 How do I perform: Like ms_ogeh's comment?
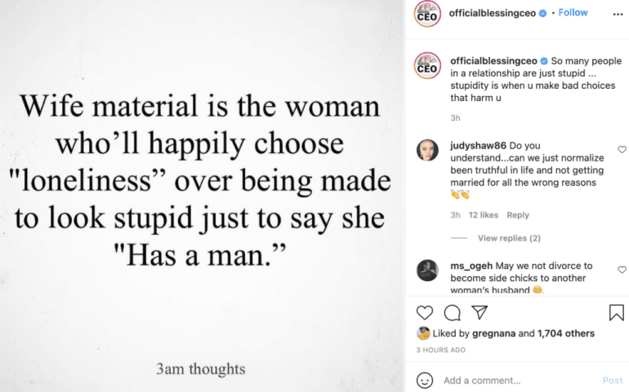pos(622,270)
